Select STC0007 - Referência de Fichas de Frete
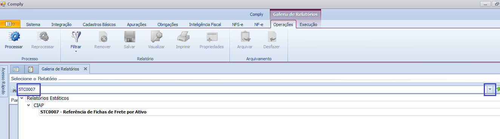This screenshot has height=139, width=500. click(x=93, y=112)
